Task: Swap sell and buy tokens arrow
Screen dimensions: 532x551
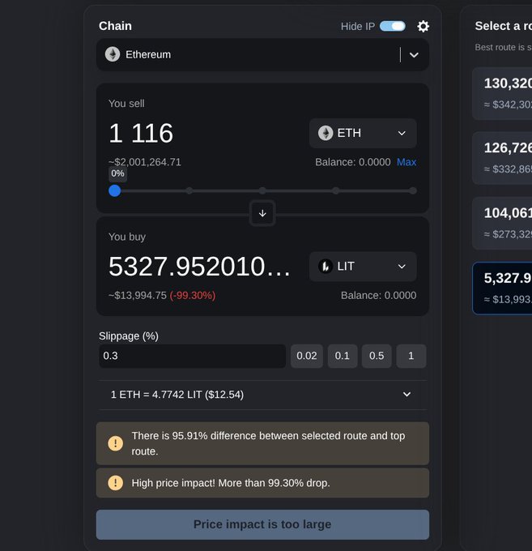Action: click(x=262, y=213)
